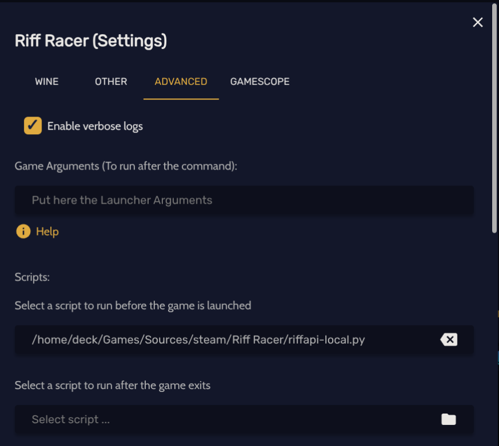Click the Riff Racer (Settings) title

tap(91, 41)
